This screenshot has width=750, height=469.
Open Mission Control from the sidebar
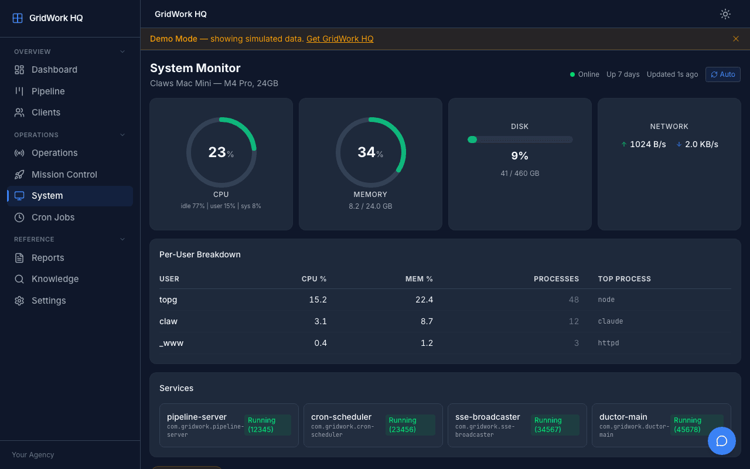pos(18,174)
